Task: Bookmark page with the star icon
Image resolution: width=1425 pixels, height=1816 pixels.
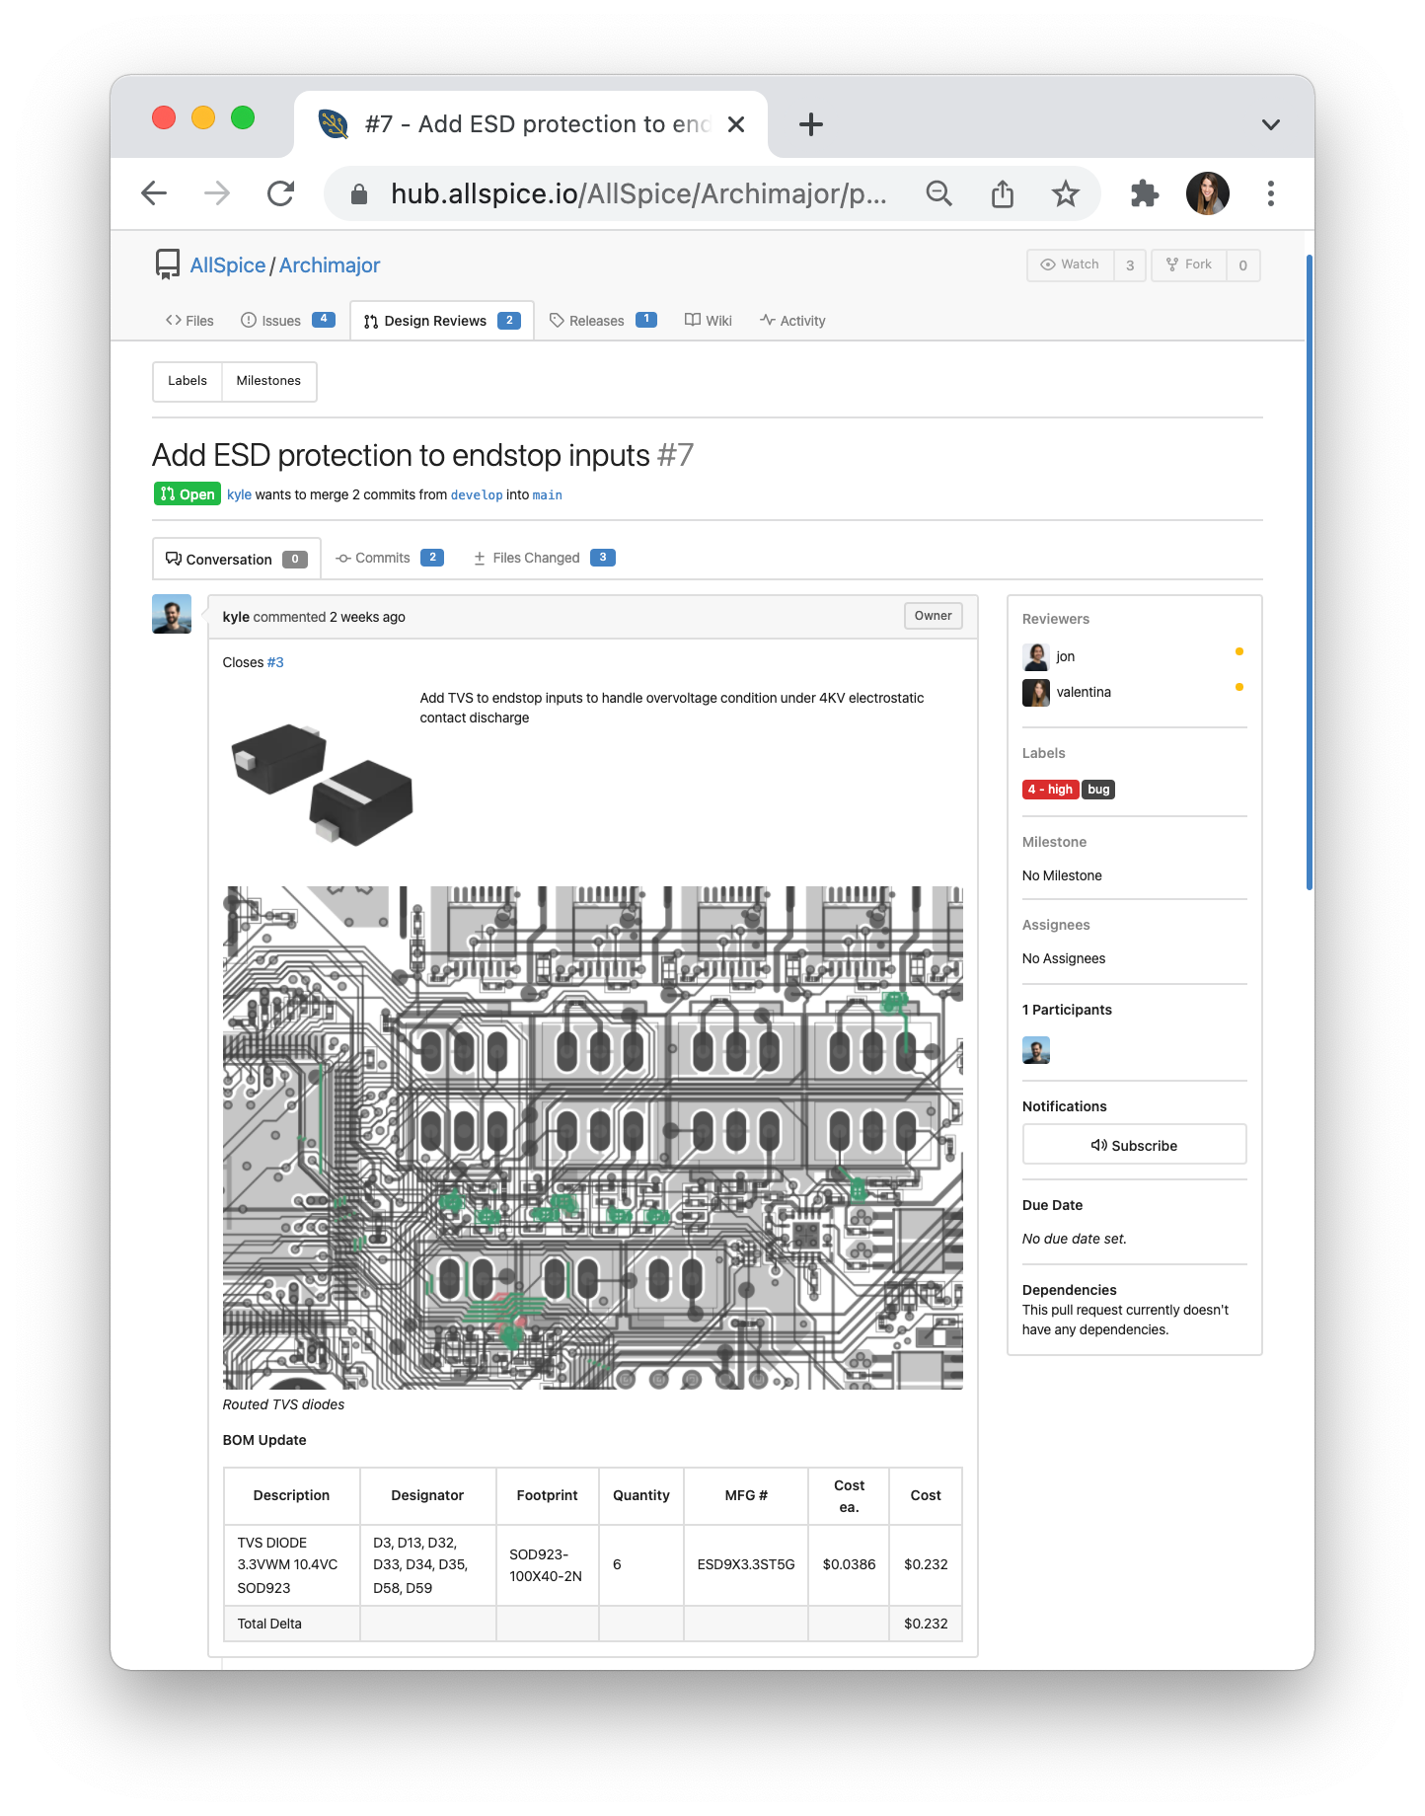Action: coord(1065,193)
